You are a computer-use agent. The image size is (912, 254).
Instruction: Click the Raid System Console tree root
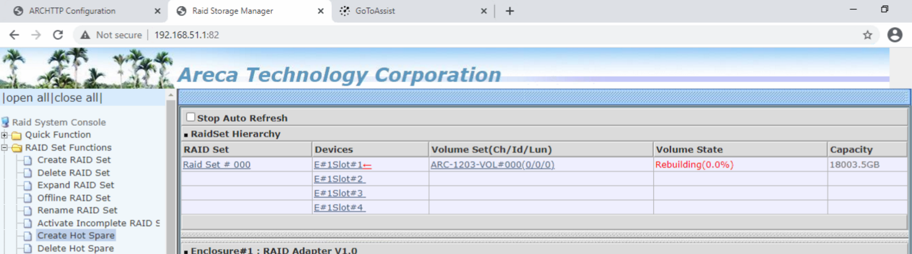[x=59, y=122]
